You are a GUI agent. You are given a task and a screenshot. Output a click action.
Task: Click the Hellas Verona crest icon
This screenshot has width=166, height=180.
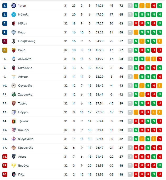point(14,166)
